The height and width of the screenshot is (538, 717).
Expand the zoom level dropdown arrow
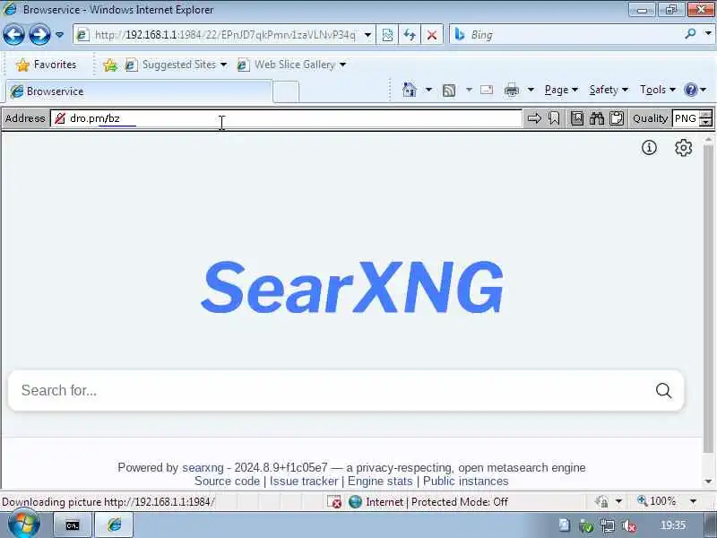pyautogui.click(x=693, y=501)
